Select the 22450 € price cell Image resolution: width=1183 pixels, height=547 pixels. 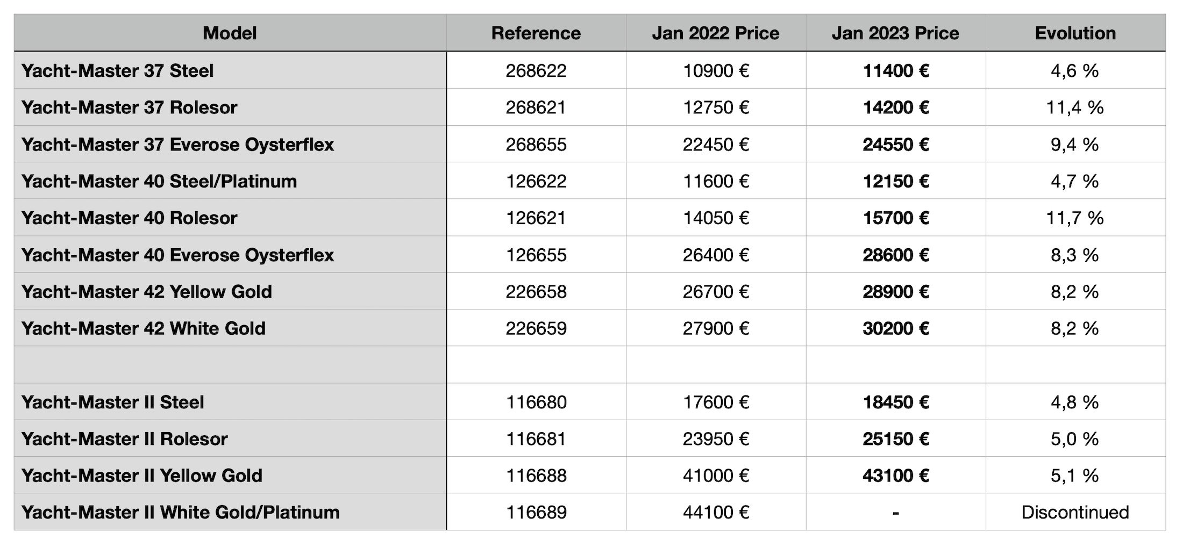[716, 144]
